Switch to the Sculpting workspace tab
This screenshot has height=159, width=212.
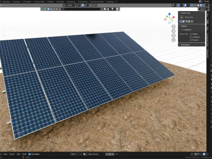coord(16,2)
